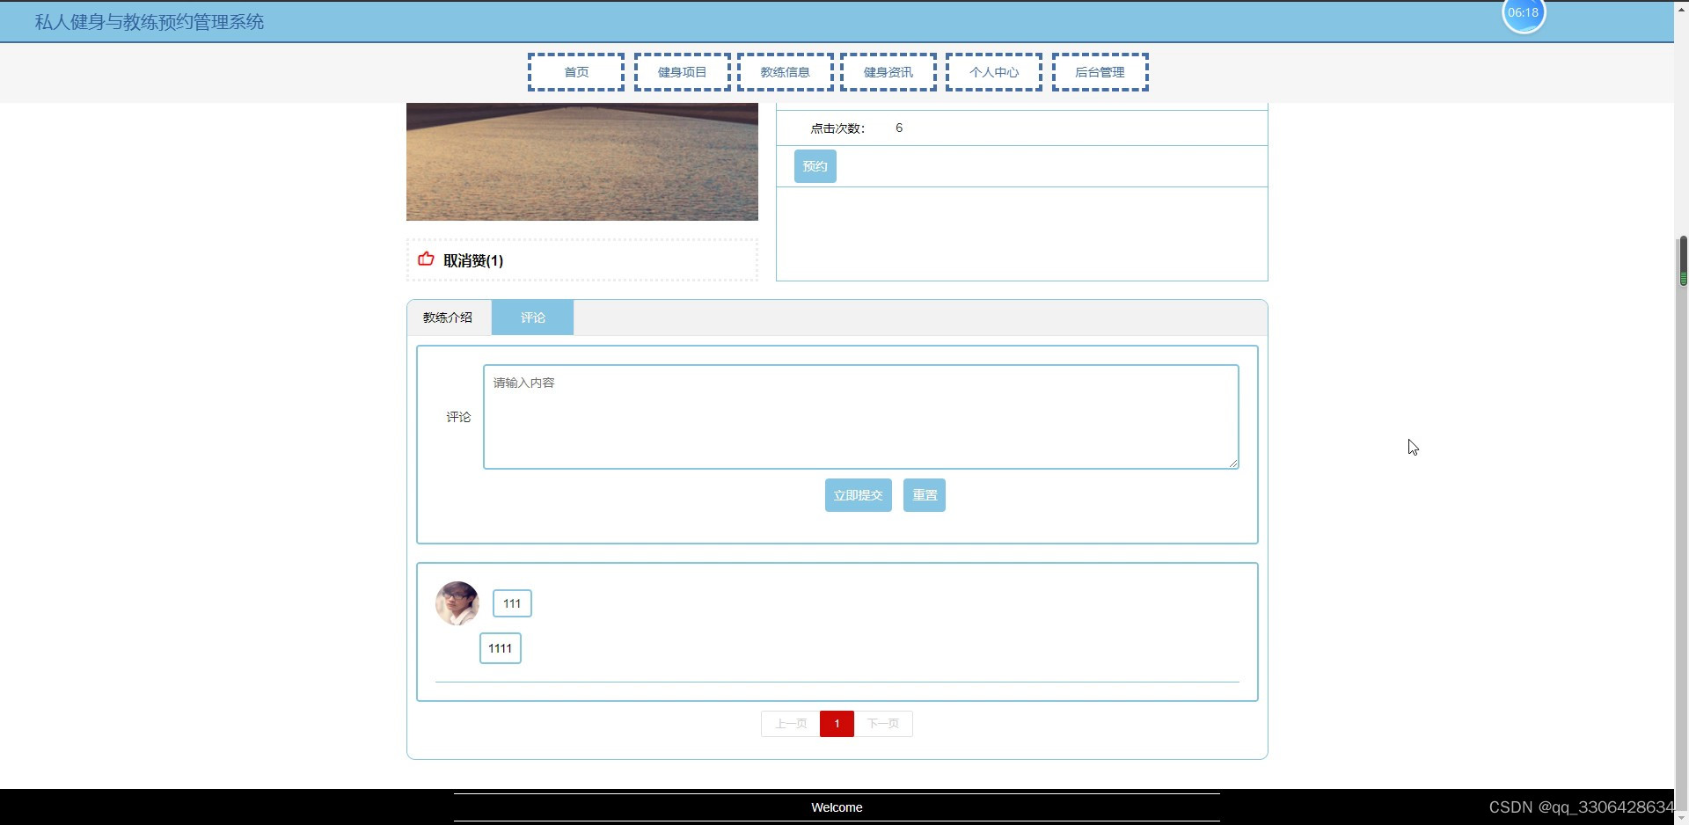Go to the next page with 下一页
Viewport: 1689px width, 825px height.
click(883, 724)
